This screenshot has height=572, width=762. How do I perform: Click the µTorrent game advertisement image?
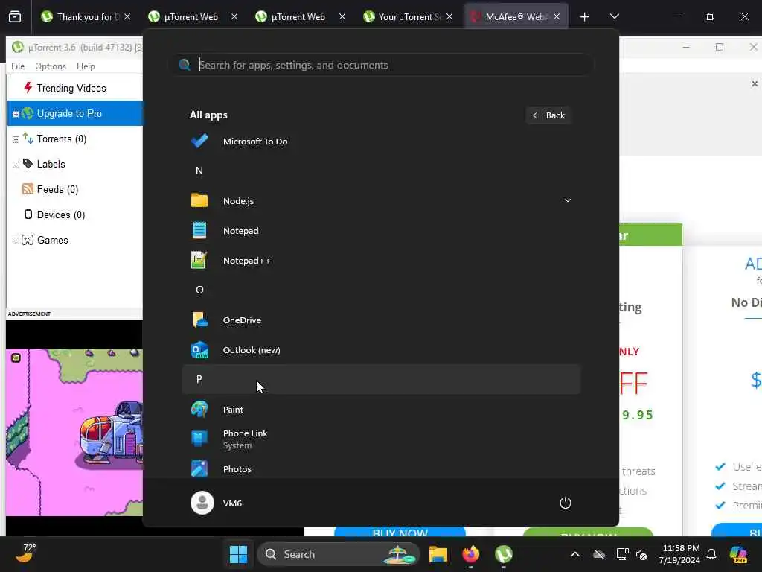74,432
